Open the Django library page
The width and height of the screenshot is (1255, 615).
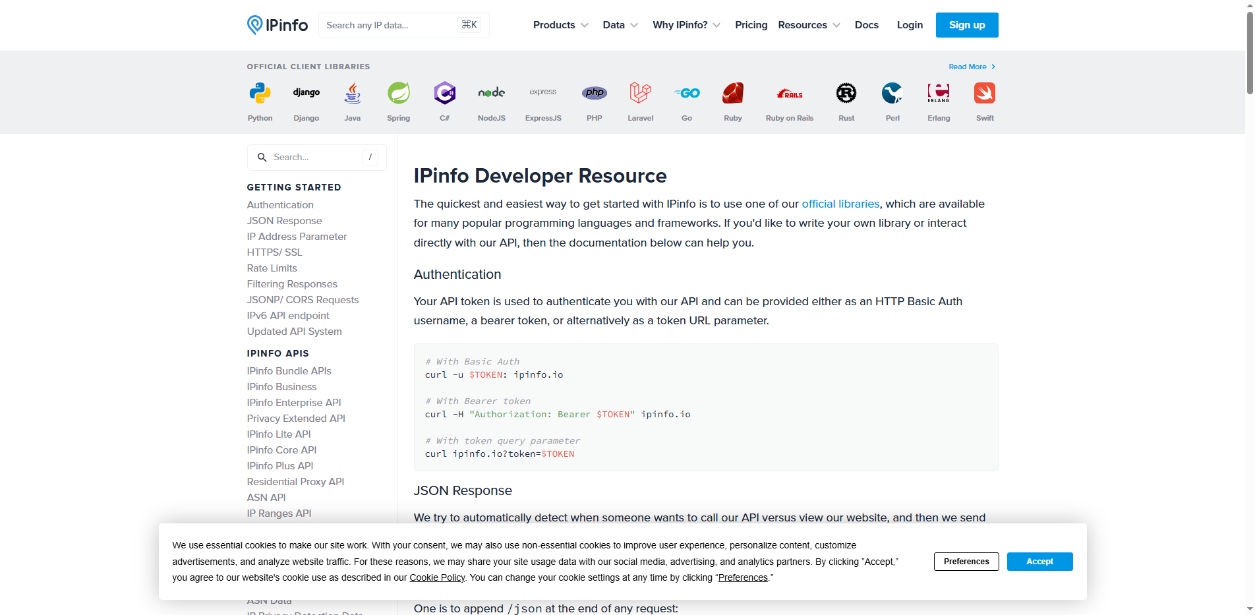click(x=306, y=100)
